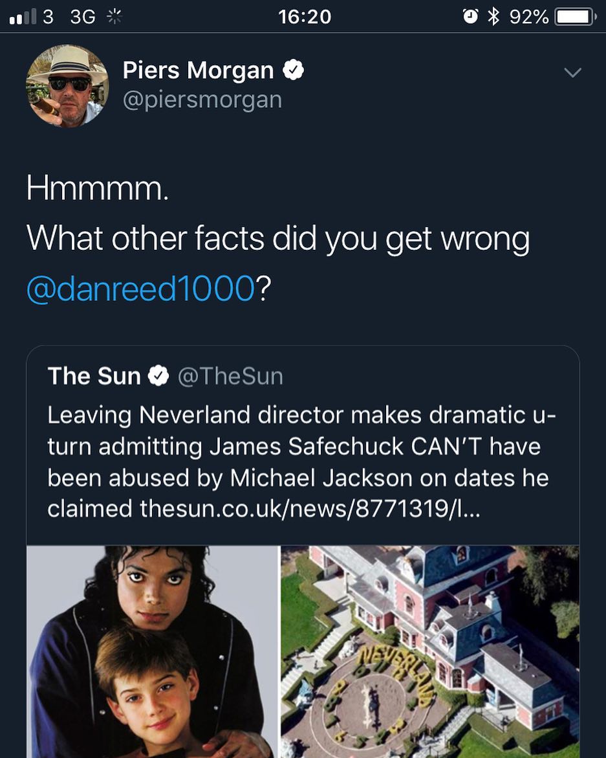Tap the Piers Morgan display name

(x=198, y=70)
